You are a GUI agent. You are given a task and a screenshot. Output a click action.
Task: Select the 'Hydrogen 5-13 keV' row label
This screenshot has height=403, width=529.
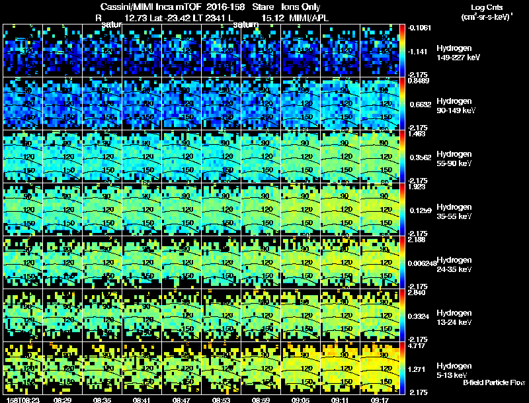(454, 371)
